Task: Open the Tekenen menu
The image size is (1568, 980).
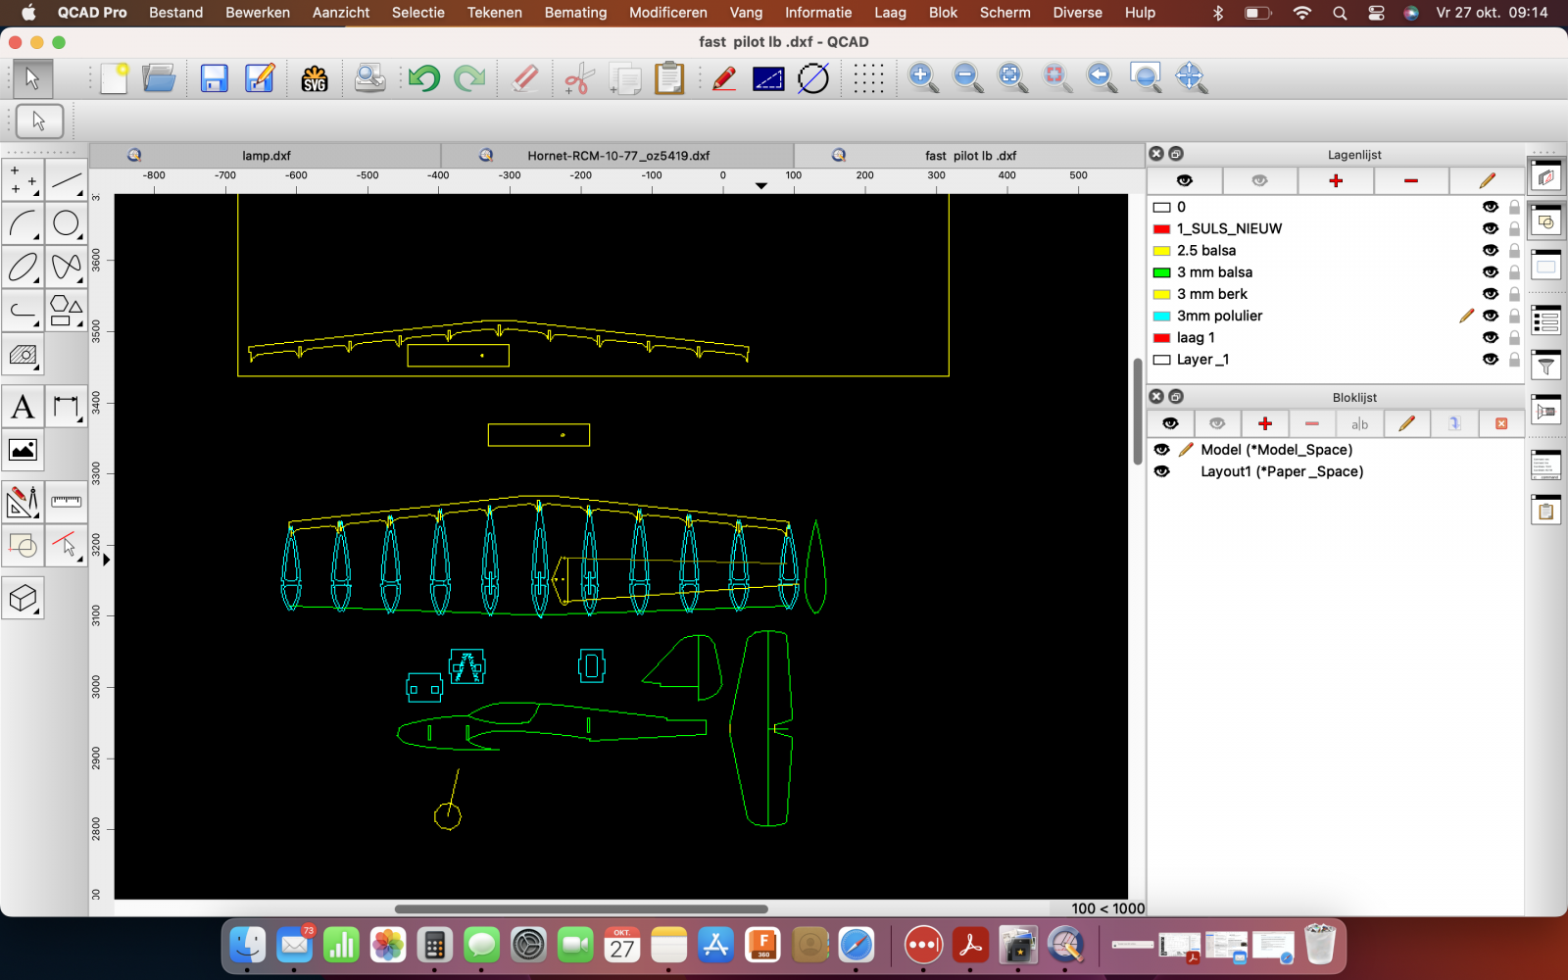Action: pos(495,13)
